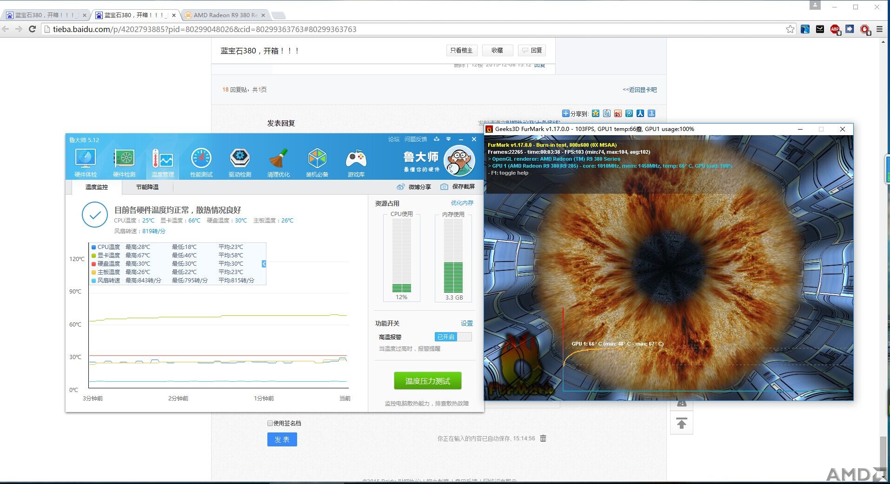The image size is (890, 484).
Task: Click the blue arrow extension icon
Action: point(850,29)
